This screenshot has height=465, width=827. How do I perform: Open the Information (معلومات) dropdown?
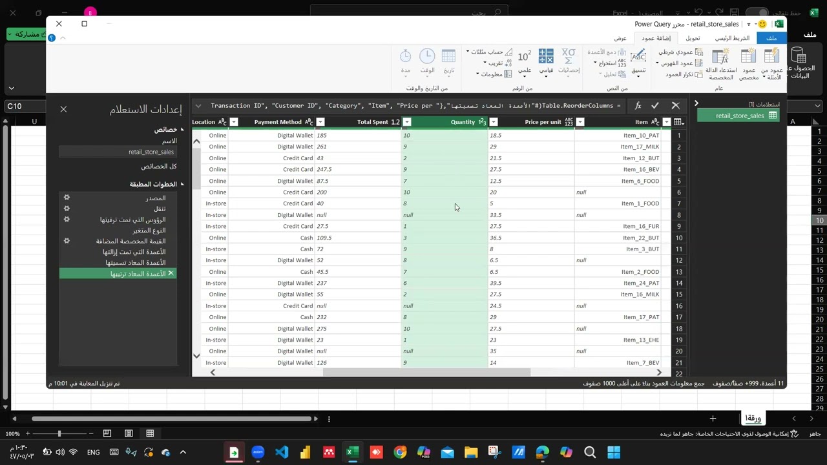(494, 74)
